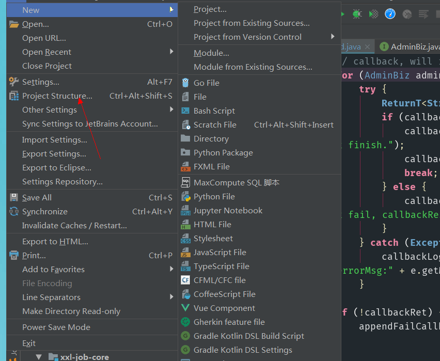Click the HTML File icon
Image resolution: width=440 pixels, height=361 pixels.
click(x=185, y=225)
